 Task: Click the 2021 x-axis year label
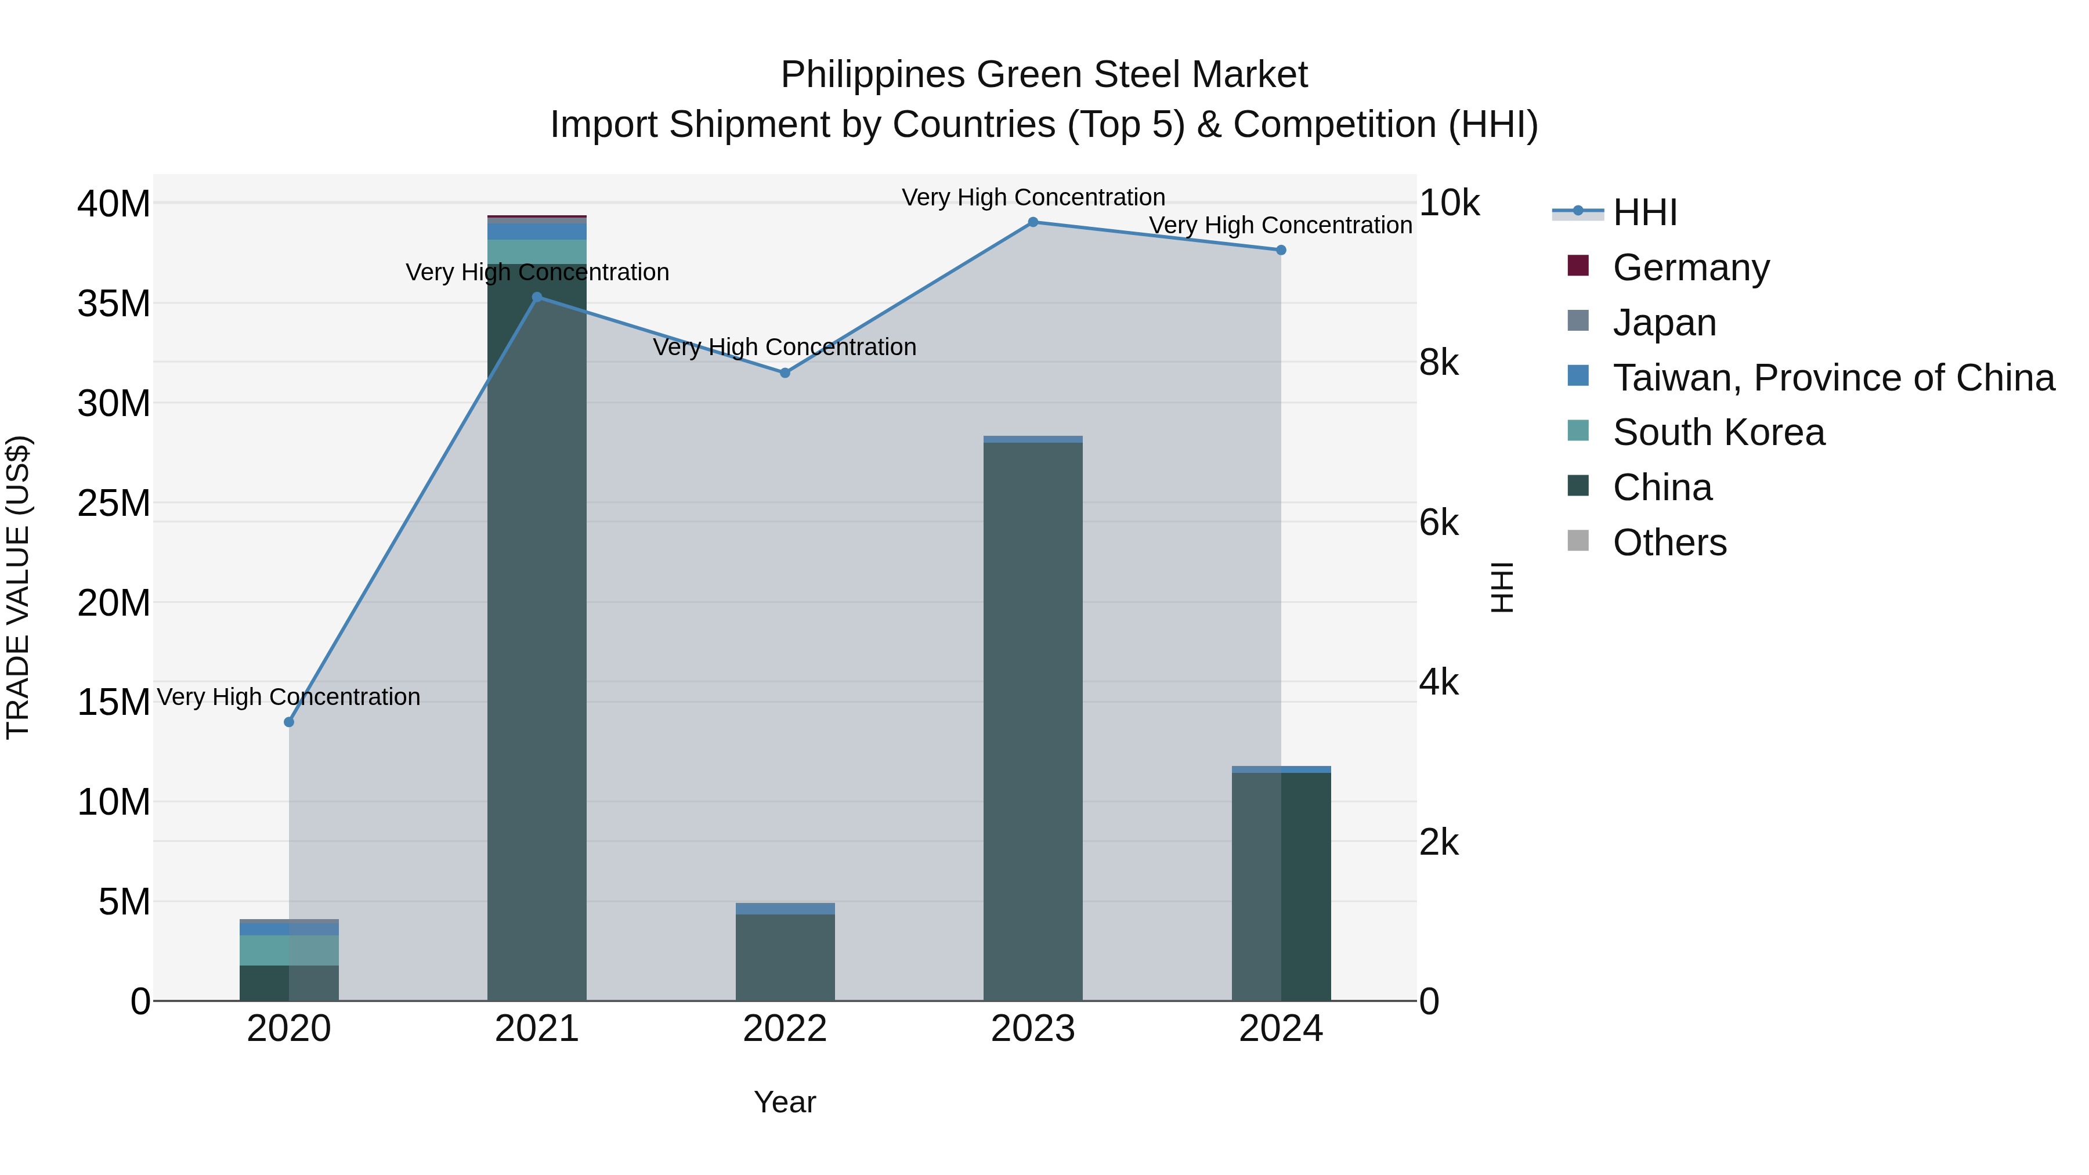click(x=537, y=1029)
